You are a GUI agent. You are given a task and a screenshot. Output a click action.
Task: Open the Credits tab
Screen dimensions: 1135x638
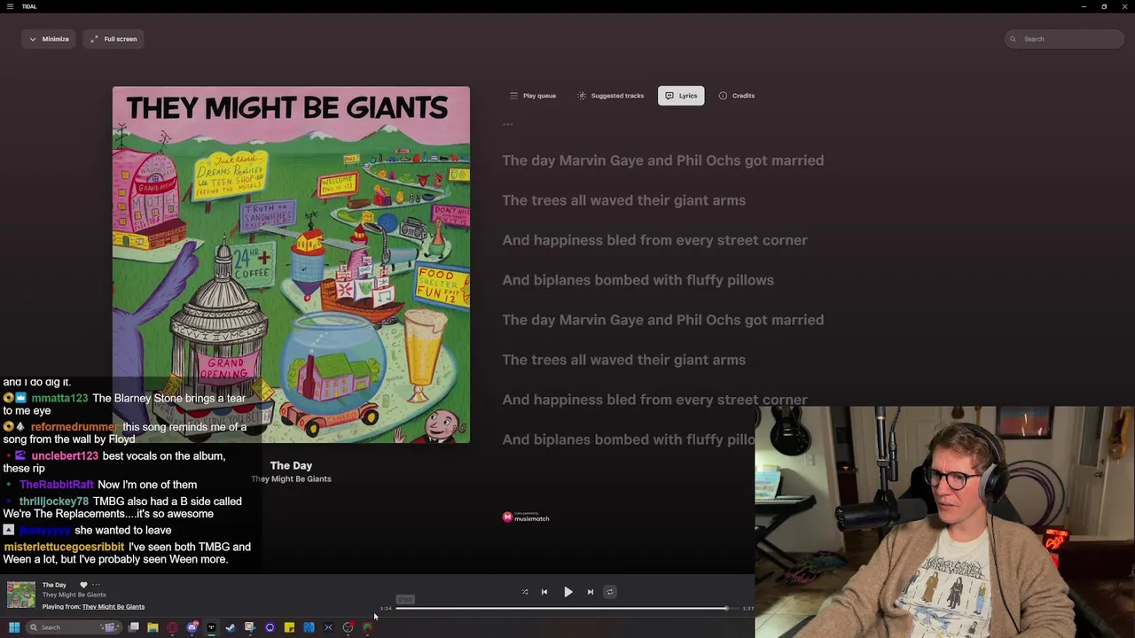[736, 96]
